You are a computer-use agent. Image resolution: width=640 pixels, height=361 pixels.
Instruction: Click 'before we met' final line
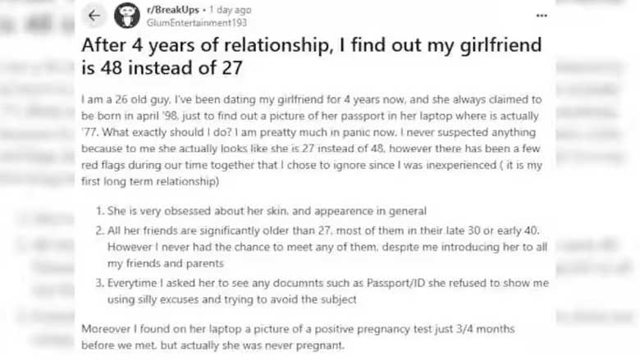(213, 345)
